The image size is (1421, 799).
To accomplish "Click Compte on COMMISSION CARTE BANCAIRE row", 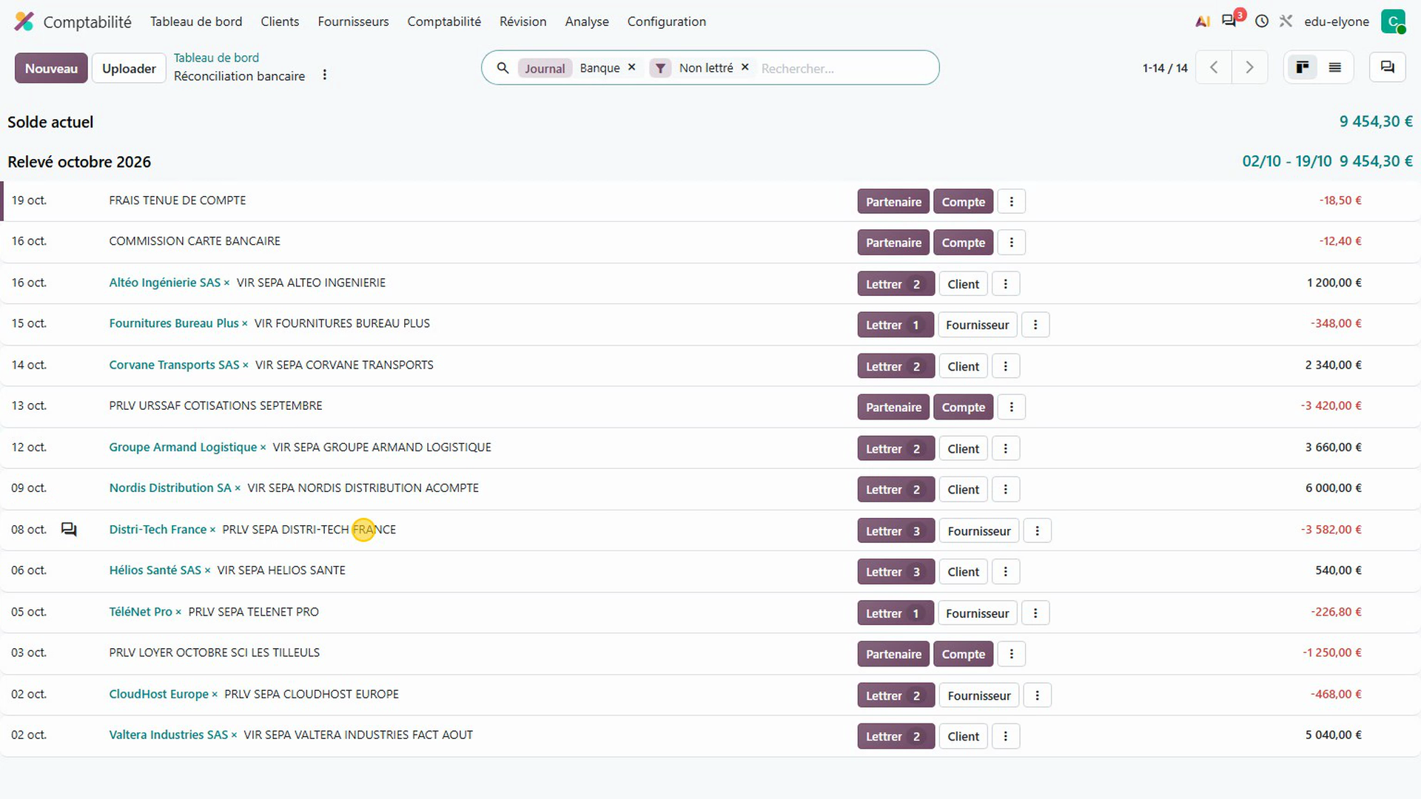I will pos(963,243).
